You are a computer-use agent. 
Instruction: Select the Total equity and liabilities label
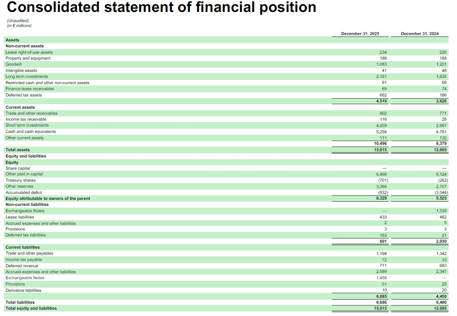pos(31,308)
